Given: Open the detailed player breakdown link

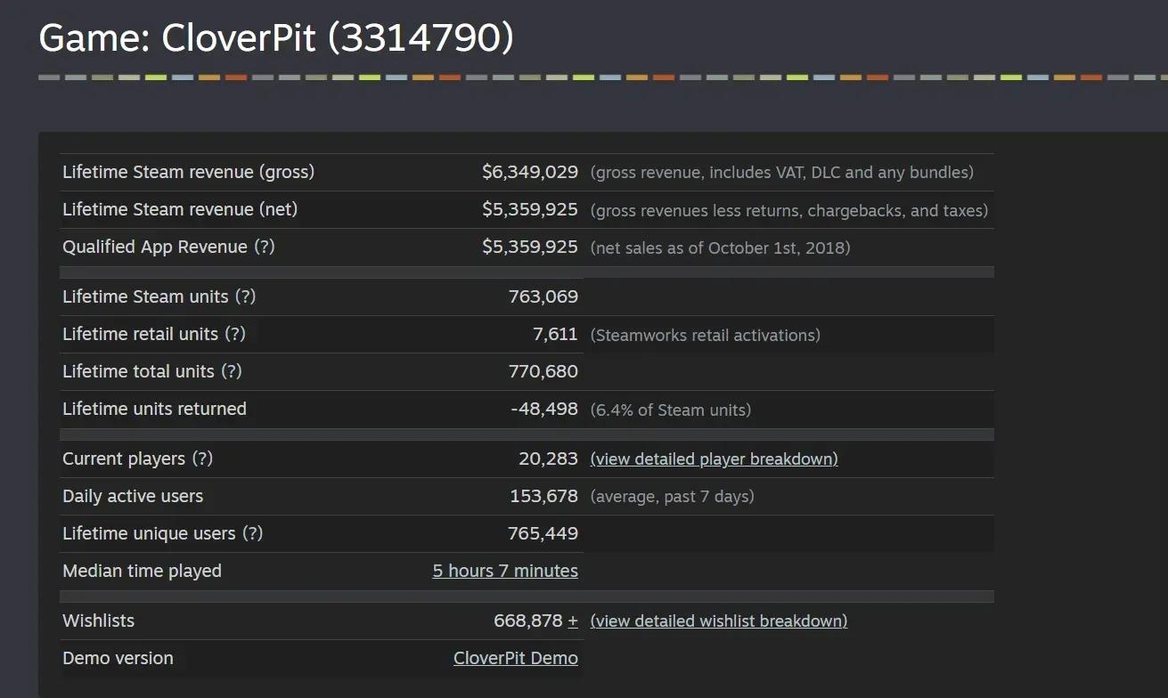Looking at the screenshot, I should [x=714, y=459].
